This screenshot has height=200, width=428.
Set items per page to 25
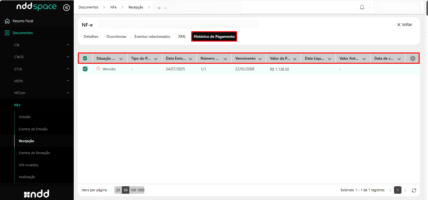tap(118, 190)
